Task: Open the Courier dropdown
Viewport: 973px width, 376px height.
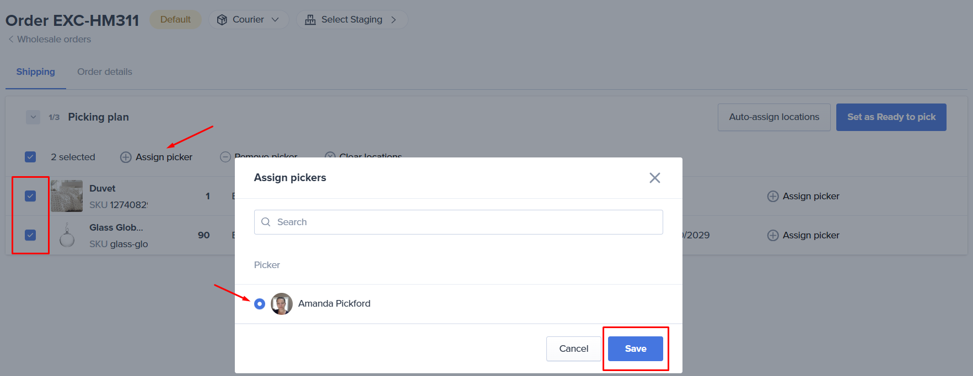Action: coord(249,20)
